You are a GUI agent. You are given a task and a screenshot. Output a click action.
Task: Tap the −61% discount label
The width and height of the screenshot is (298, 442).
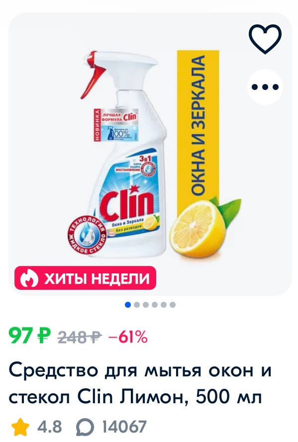point(128,337)
